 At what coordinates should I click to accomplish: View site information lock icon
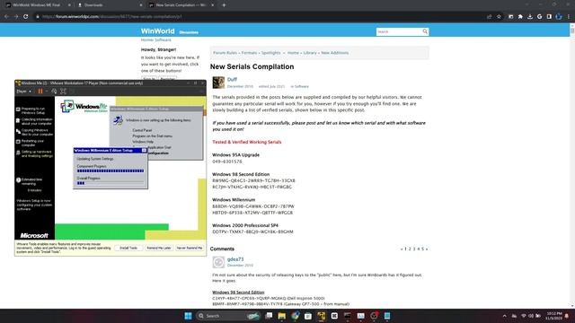click(x=38, y=16)
